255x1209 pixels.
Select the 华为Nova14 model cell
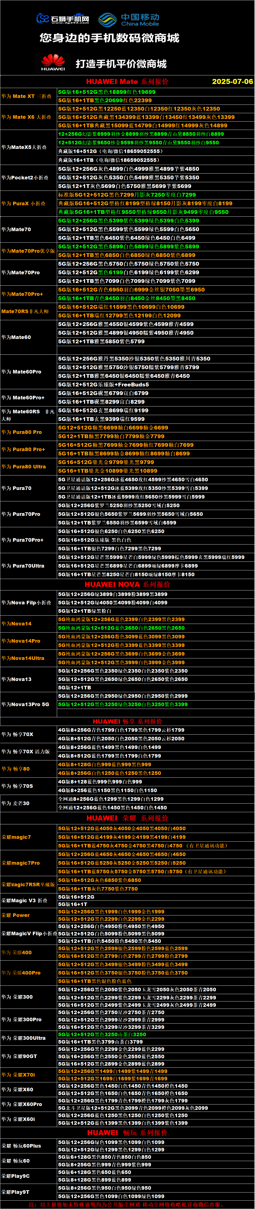click(x=29, y=624)
